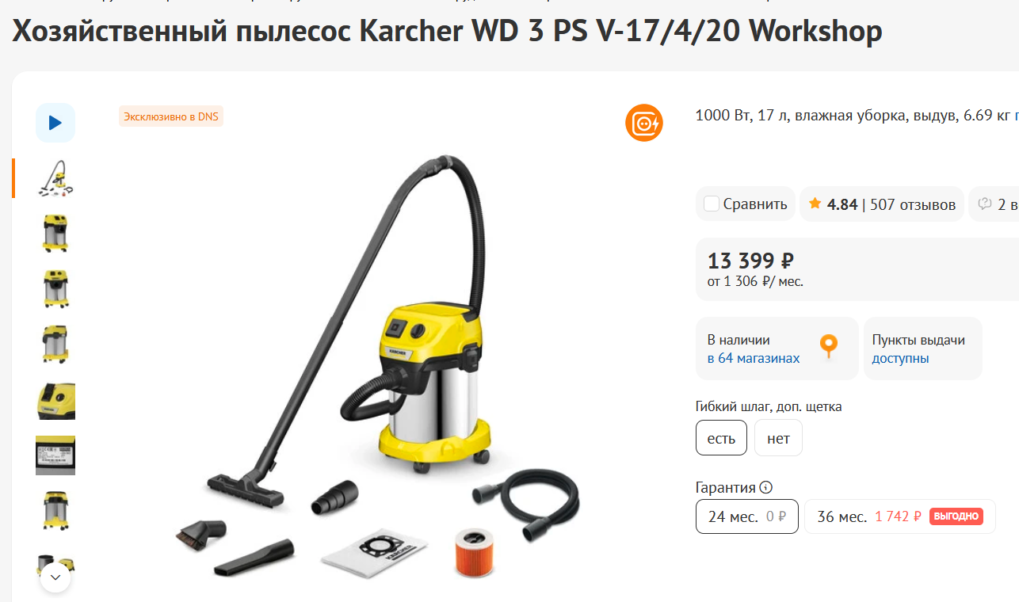Click the orange power socket badge icon

[644, 123]
